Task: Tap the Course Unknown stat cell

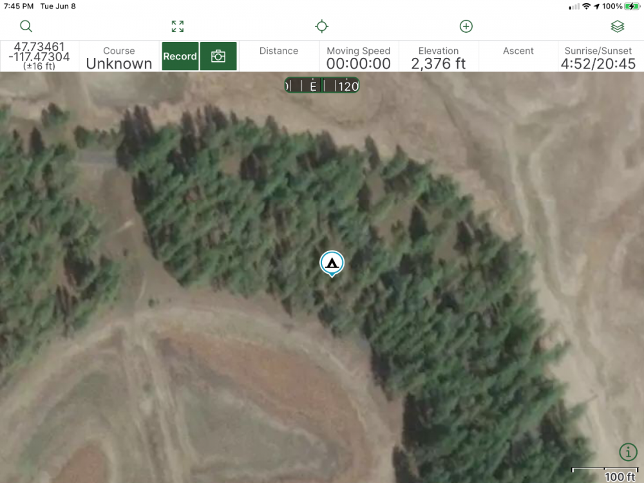Action: tap(119, 57)
